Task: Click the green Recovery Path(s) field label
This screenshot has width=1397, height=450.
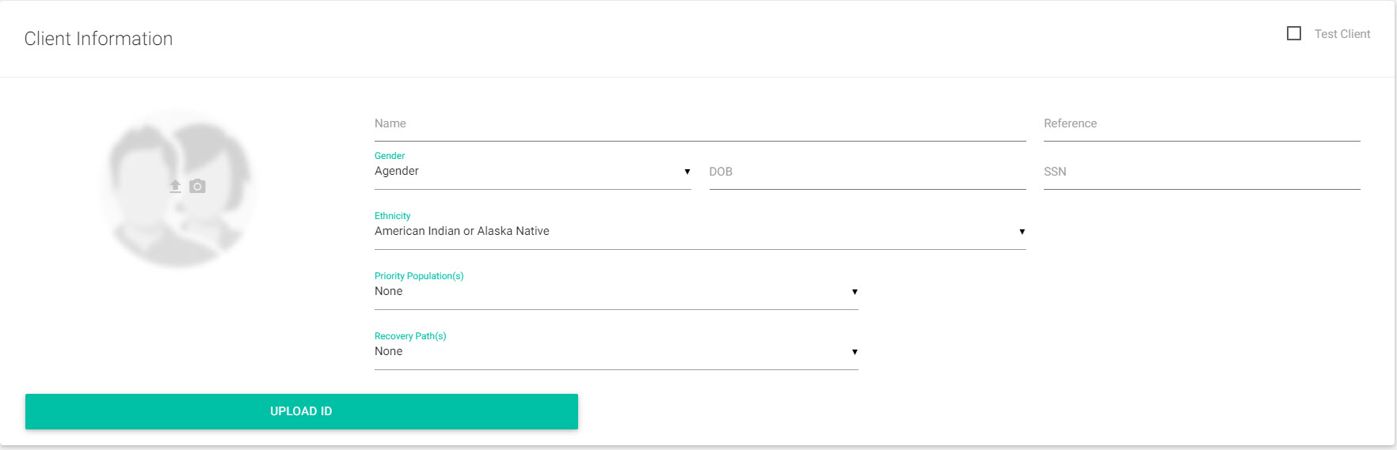Action: (x=410, y=336)
